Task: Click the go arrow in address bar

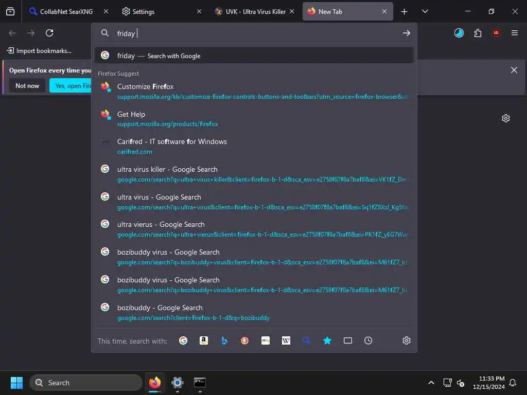Action: coord(407,33)
